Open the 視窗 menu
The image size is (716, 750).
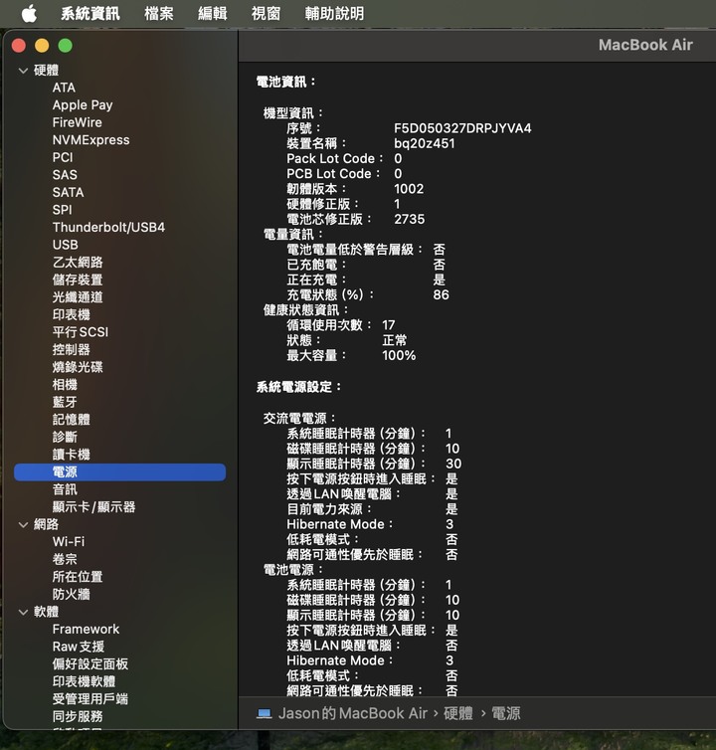tap(266, 13)
